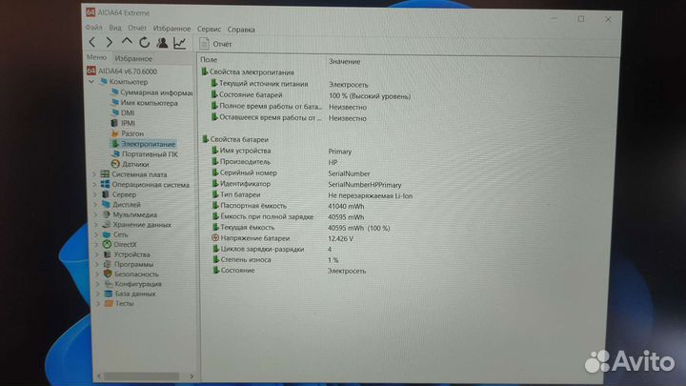Select Суммарная информация tree item
Screen dimensions: 686x386
156,92
